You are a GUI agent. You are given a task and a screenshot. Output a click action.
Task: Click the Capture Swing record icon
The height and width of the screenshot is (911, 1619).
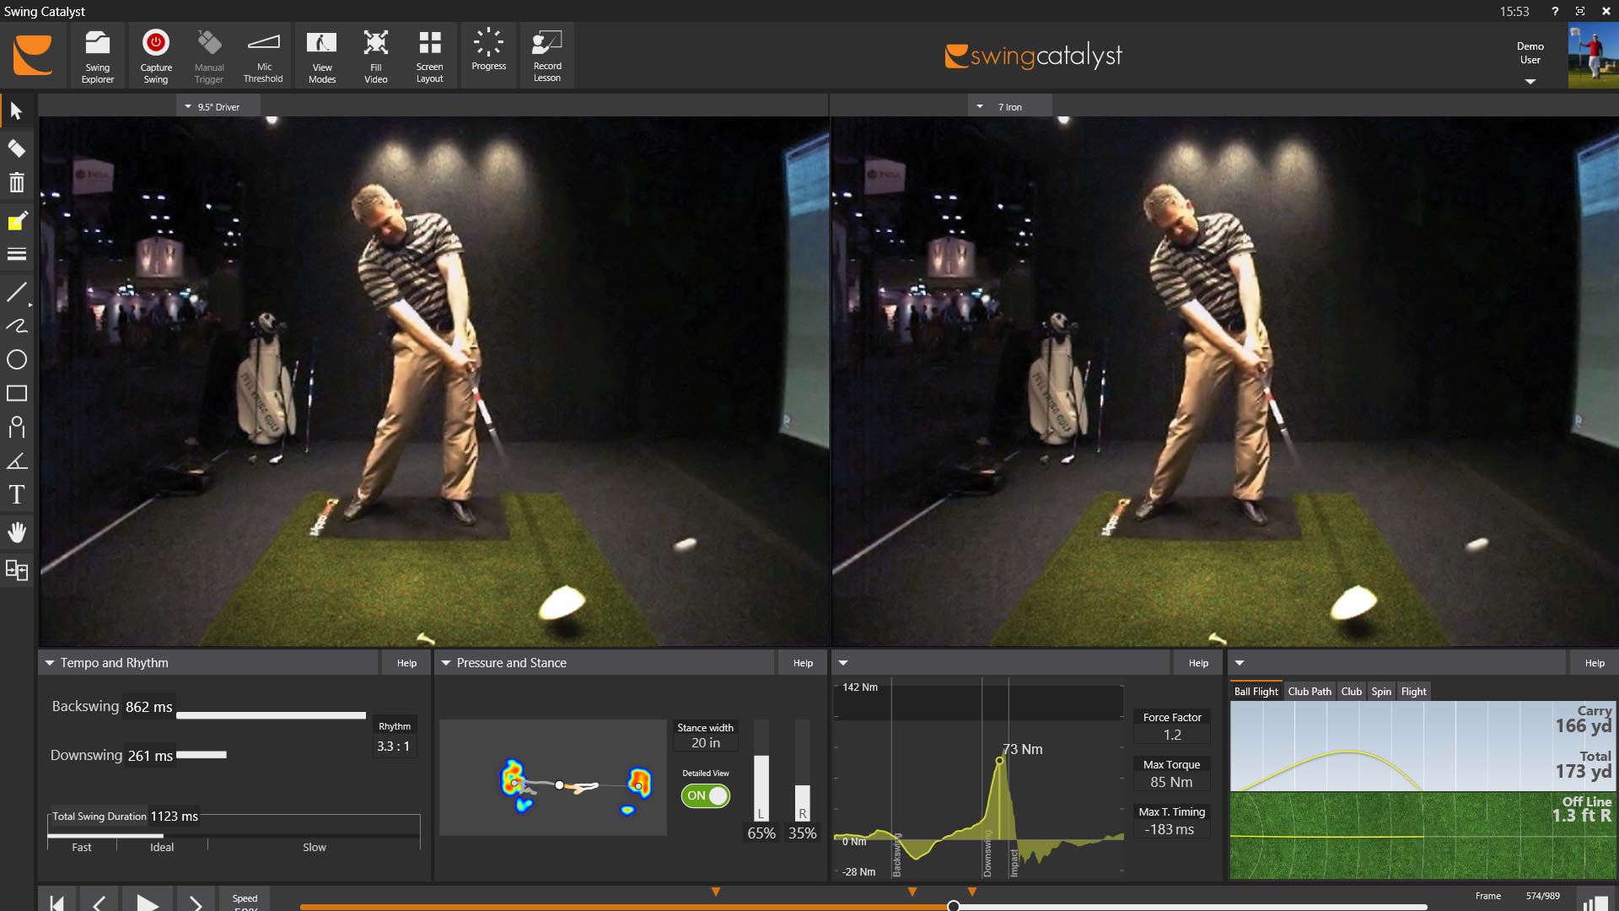(156, 44)
